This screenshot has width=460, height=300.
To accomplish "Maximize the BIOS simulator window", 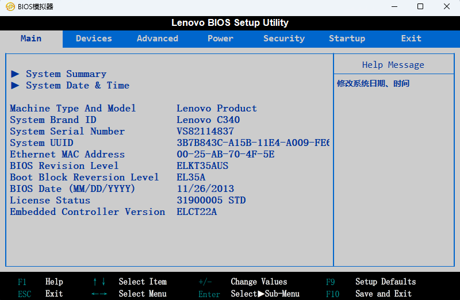I will click(x=420, y=6).
